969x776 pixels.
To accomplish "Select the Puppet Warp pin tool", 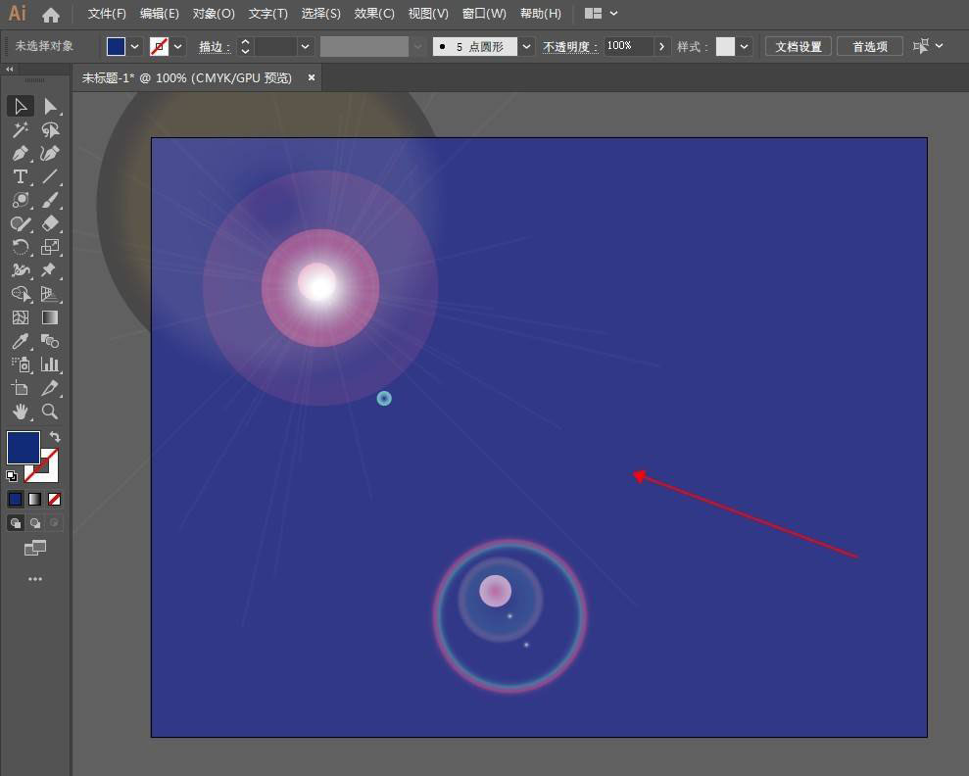I will pos(50,270).
